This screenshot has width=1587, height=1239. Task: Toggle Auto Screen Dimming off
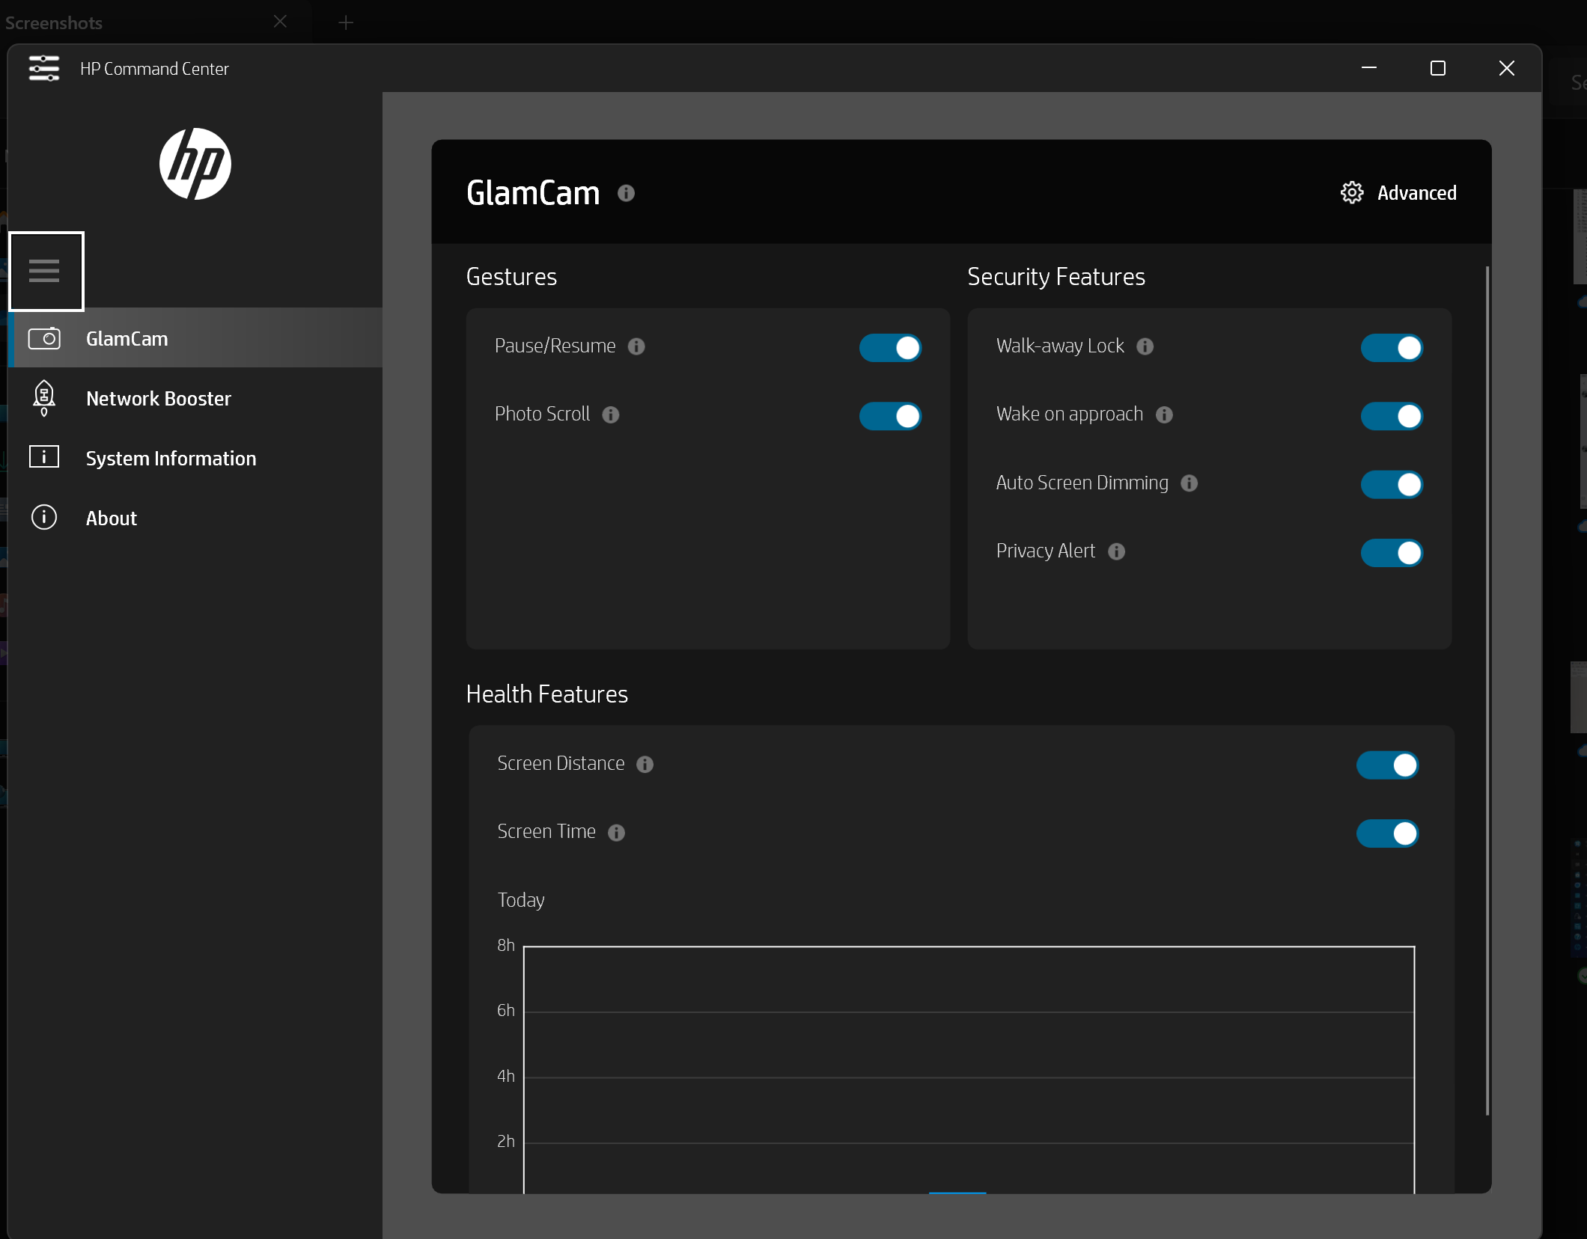pos(1392,485)
